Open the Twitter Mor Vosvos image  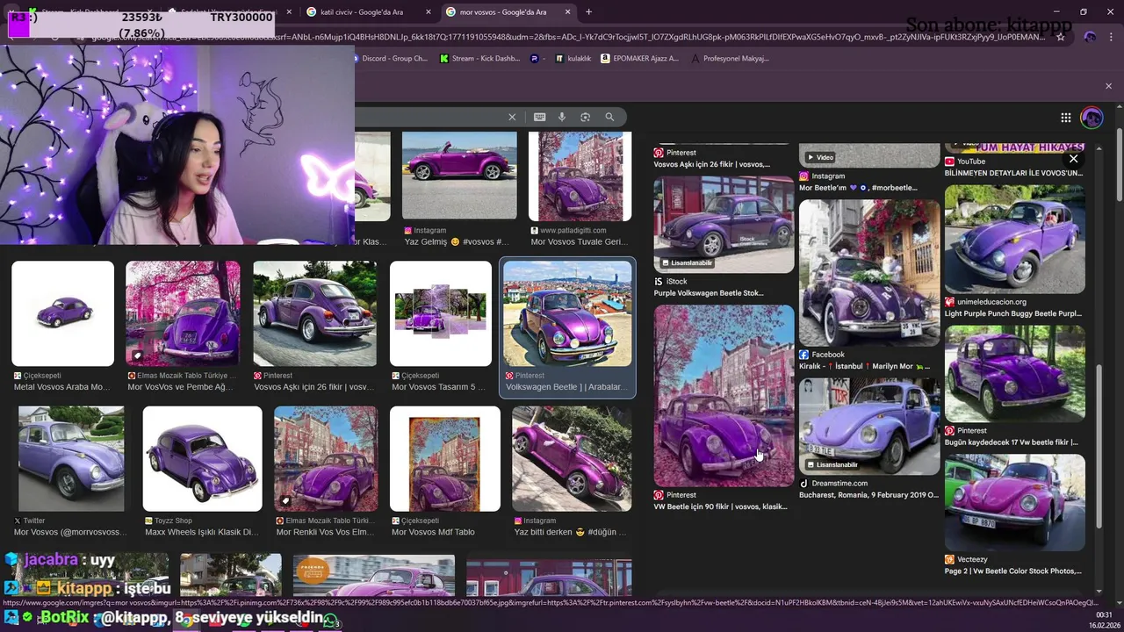(x=71, y=458)
